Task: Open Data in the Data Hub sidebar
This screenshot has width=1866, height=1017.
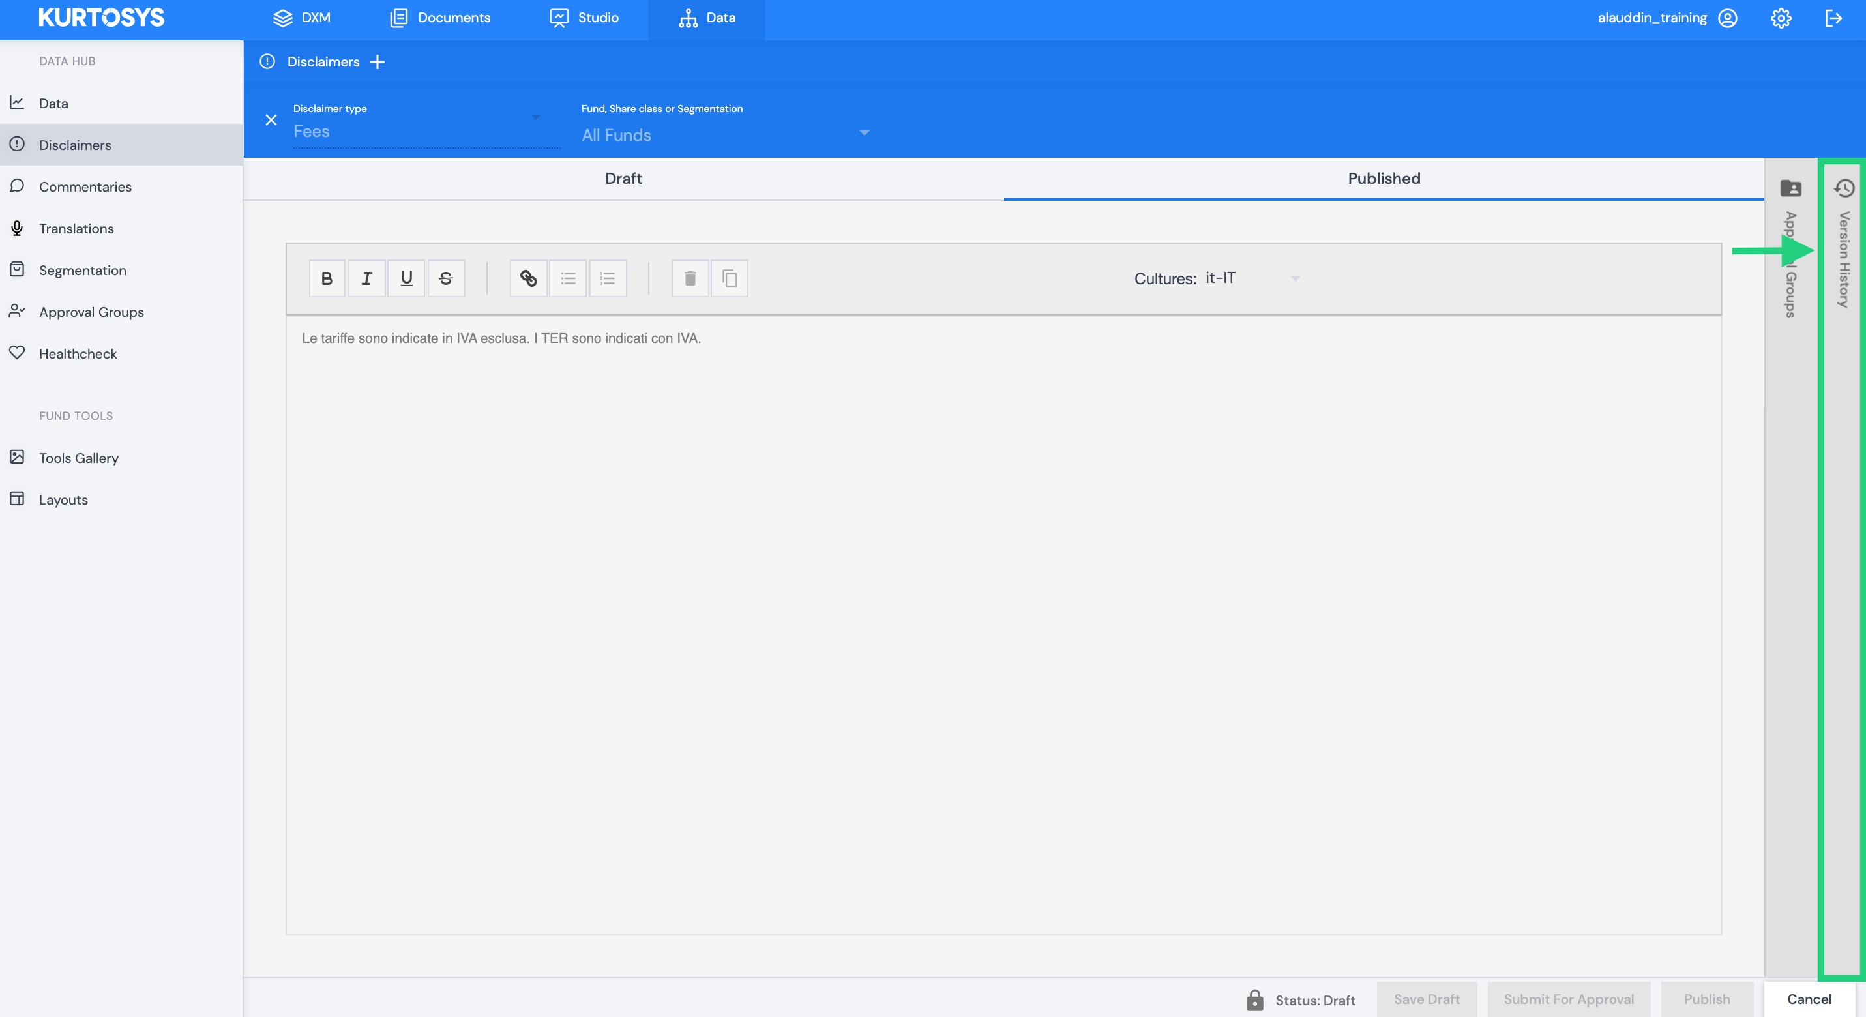Action: pyautogui.click(x=121, y=103)
